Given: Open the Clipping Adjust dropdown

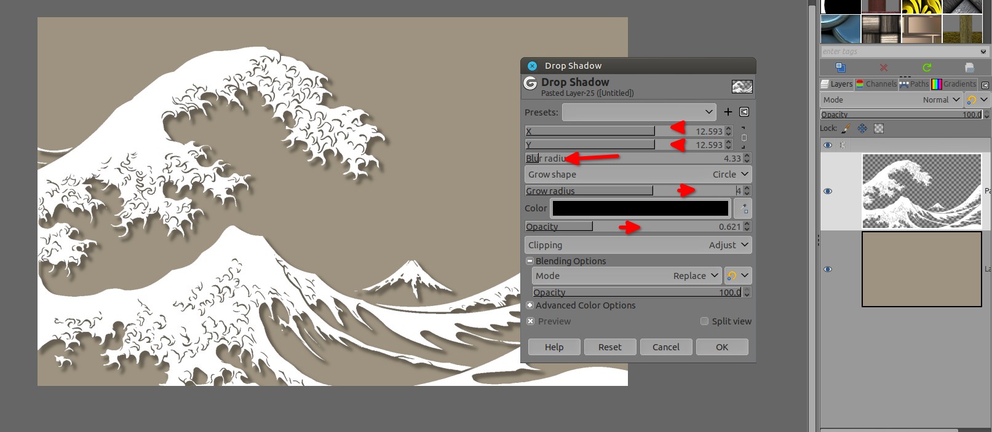Looking at the screenshot, I should [x=638, y=245].
